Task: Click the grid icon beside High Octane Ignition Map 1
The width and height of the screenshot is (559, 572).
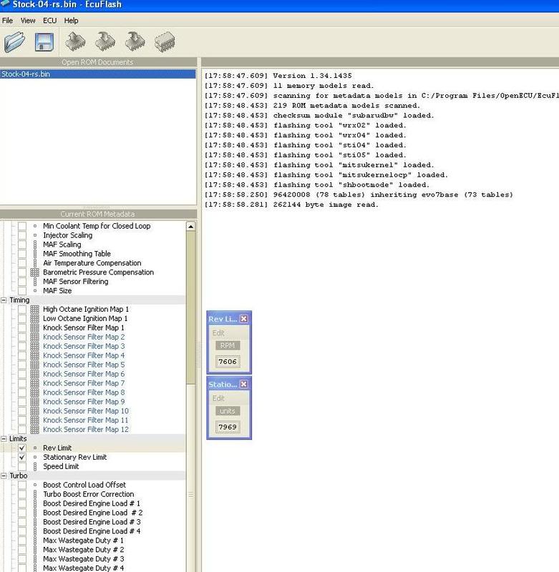Action: click(x=34, y=309)
